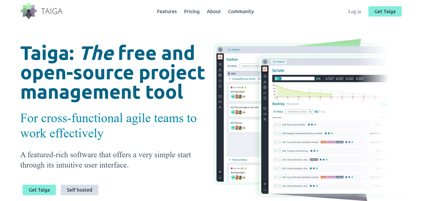The image size is (421, 201).
Task: Open the settings gear in Scrum sidebar
Action: point(265,184)
